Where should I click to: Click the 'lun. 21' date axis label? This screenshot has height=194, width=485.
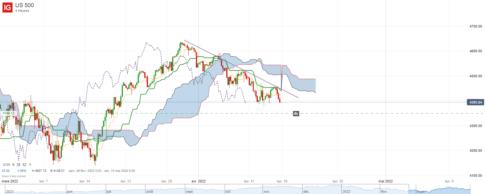coord(125,181)
